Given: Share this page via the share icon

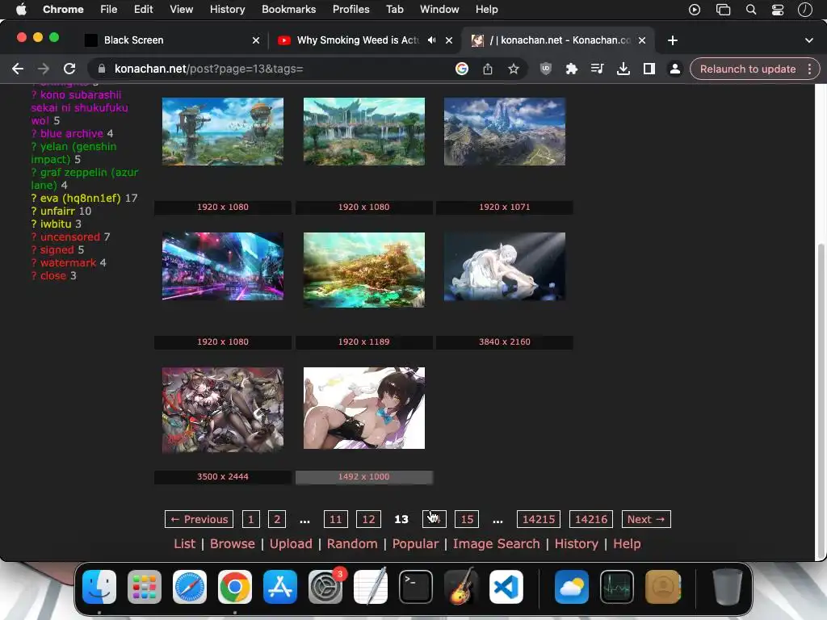Looking at the screenshot, I should point(487,69).
